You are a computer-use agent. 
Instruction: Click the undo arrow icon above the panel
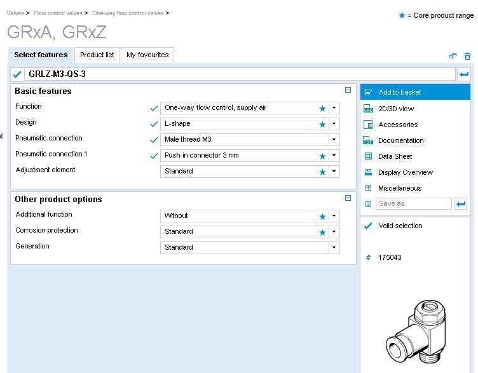tap(453, 56)
